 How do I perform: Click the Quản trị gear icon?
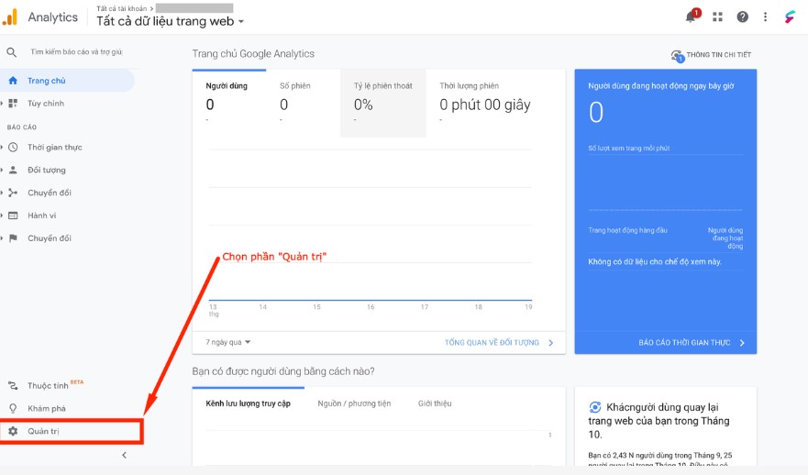[x=13, y=431]
